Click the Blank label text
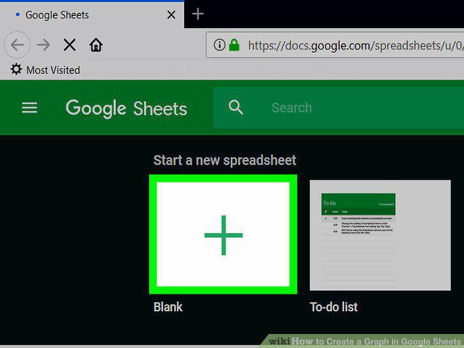This screenshot has height=348, width=464. tap(168, 307)
